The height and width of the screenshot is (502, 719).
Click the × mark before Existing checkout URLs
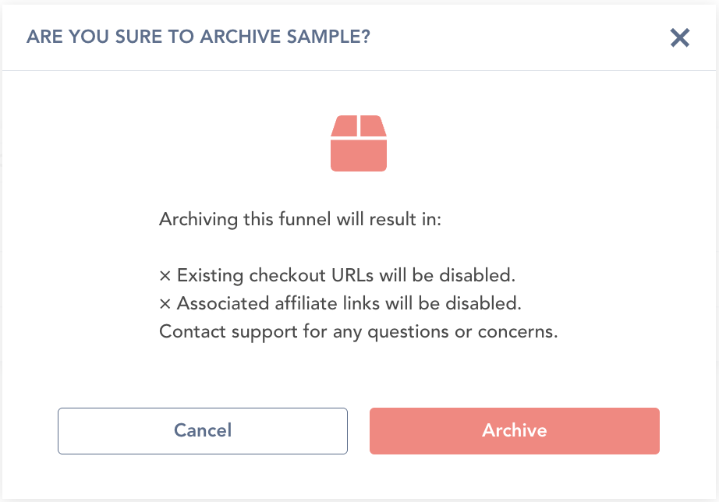165,276
